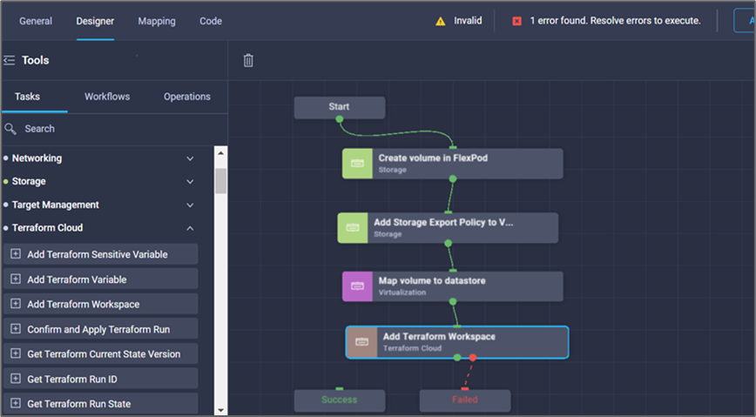Image resolution: width=756 pixels, height=417 pixels.
Task: Click Get Terraform Run State task
Action: click(101, 403)
